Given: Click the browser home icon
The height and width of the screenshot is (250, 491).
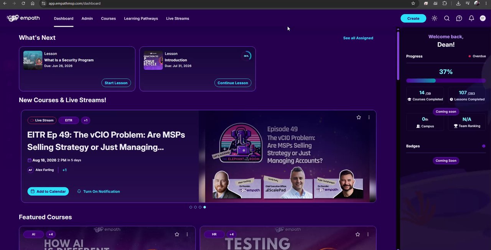Looking at the screenshot, I should click(33, 3).
